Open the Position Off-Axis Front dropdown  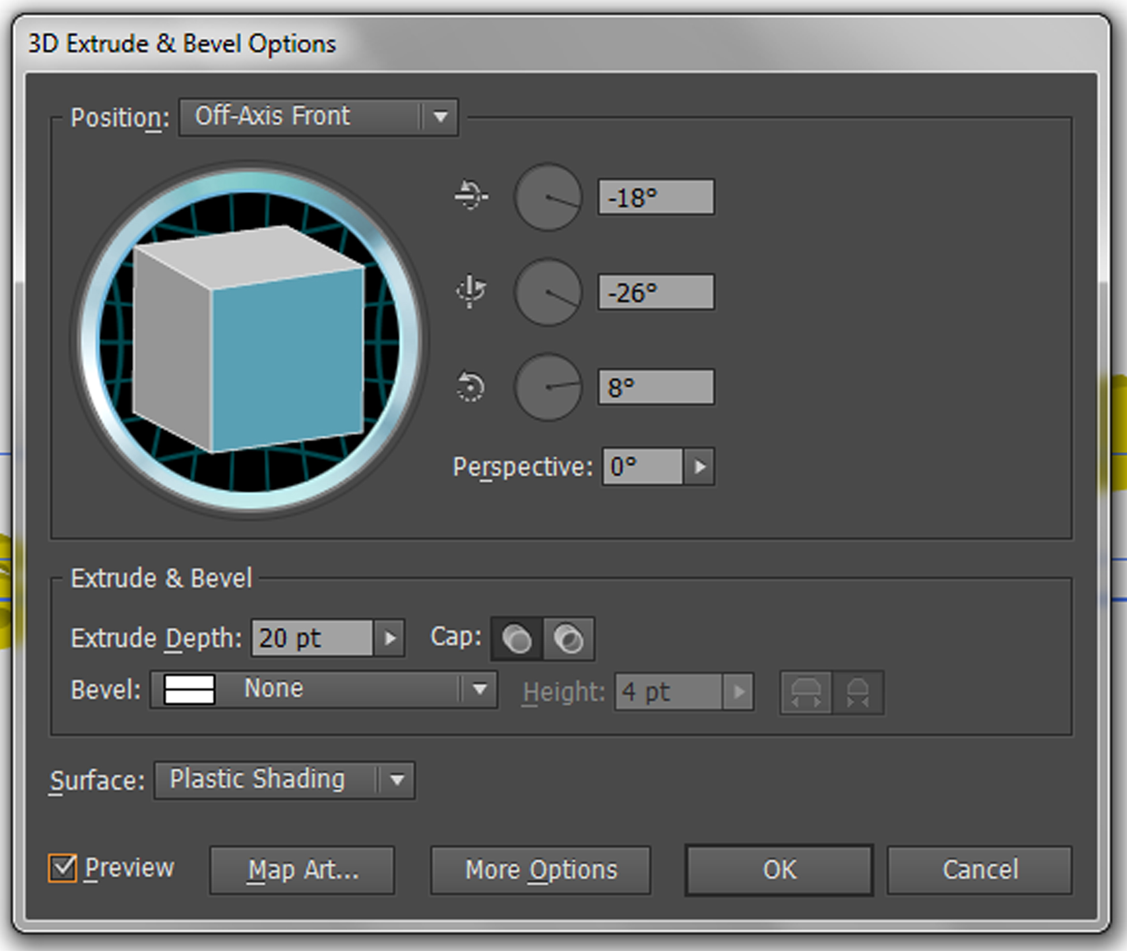[x=319, y=117]
